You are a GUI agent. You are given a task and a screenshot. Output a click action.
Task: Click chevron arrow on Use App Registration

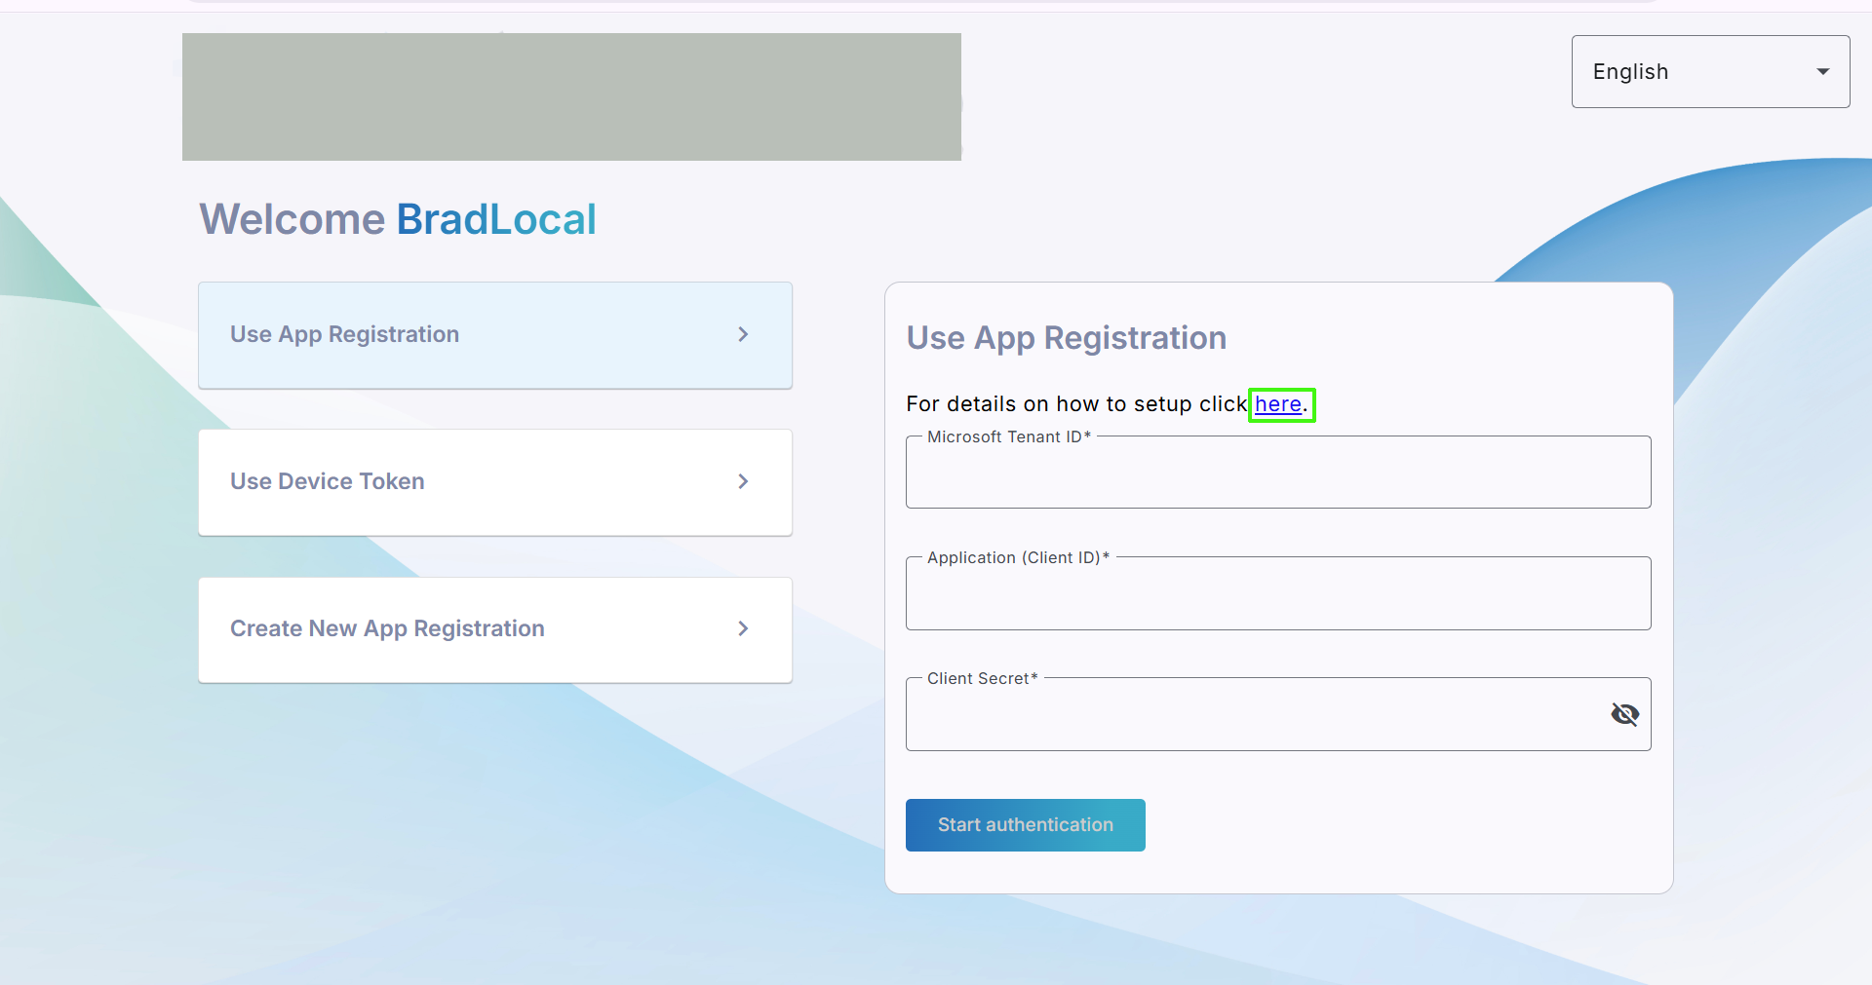(x=743, y=334)
